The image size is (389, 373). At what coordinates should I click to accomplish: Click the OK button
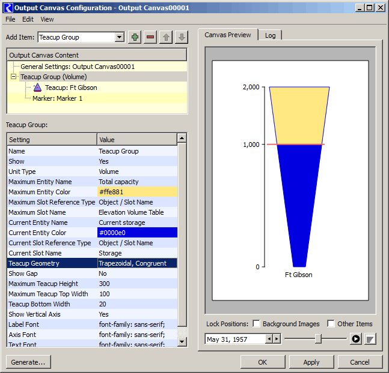pyautogui.click(x=263, y=362)
